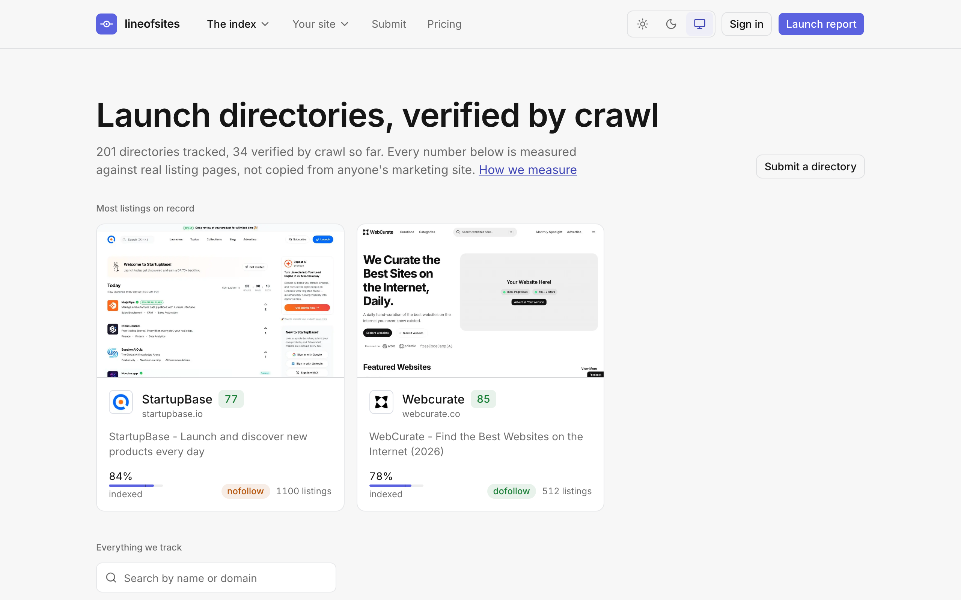The width and height of the screenshot is (961, 600).
Task: Click the Sign in button
Action: tap(747, 24)
